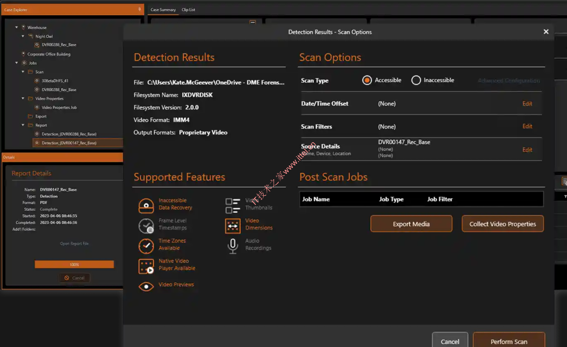Switch to the Clip List tab
The height and width of the screenshot is (347, 567).
coord(188,10)
